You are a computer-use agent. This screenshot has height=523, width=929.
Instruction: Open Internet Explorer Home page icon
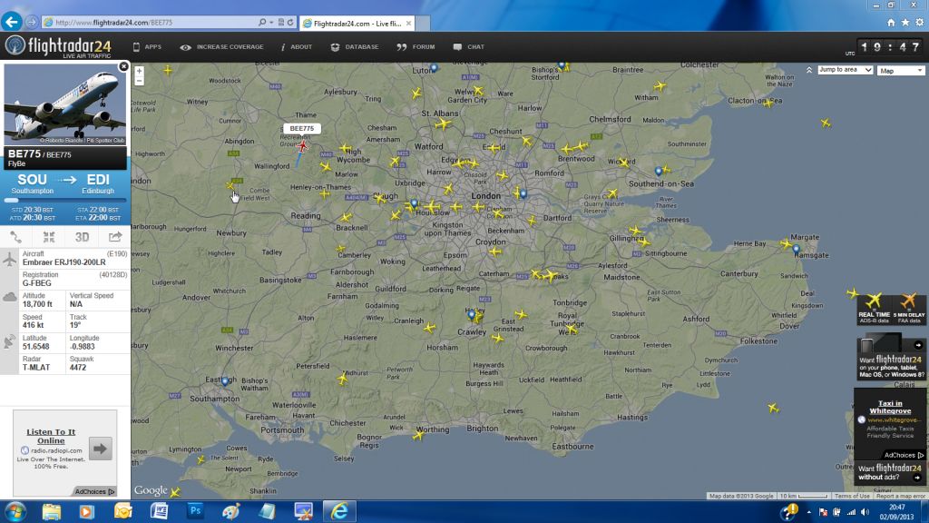[891, 23]
